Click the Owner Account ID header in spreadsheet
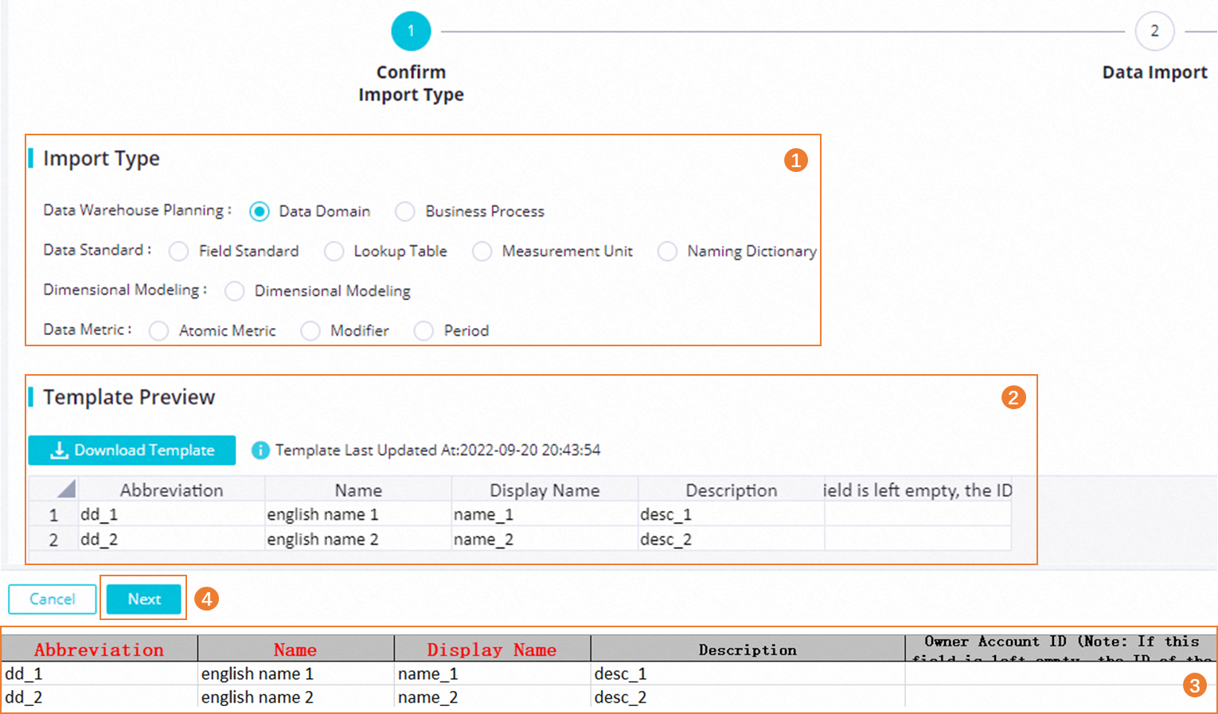The image size is (1218, 714). tap(1060, 649)
